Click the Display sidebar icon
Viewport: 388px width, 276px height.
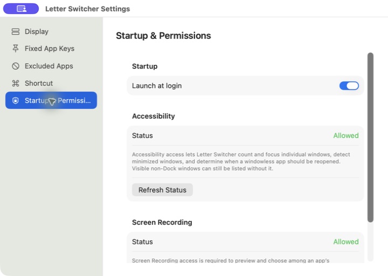click(x=15, y=32)
